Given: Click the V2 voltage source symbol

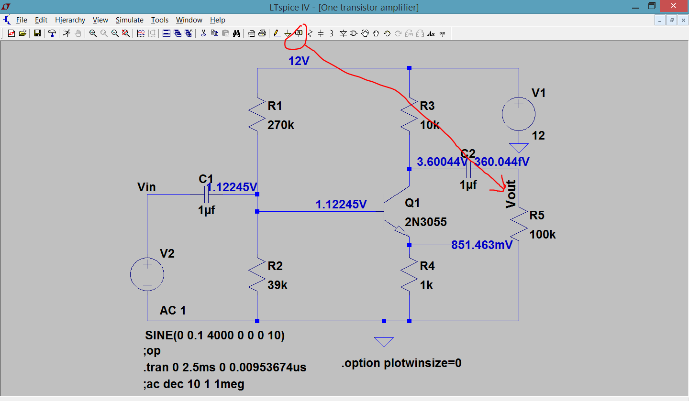Looking at the screenshot, I should 147,274.
